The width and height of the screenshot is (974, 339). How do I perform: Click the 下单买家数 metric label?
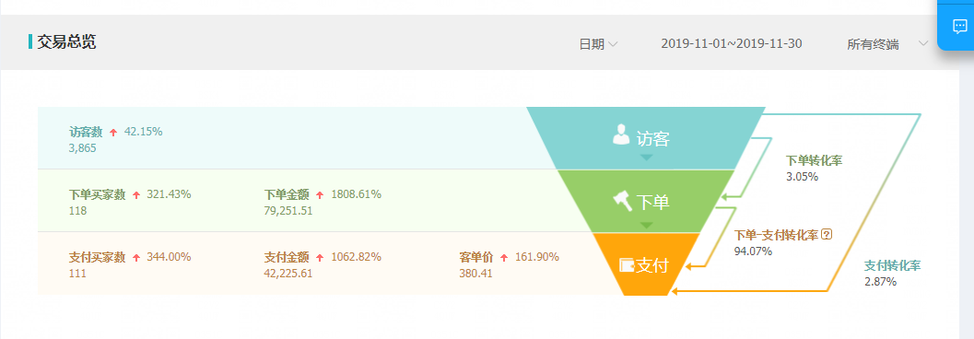click(97, 194)
